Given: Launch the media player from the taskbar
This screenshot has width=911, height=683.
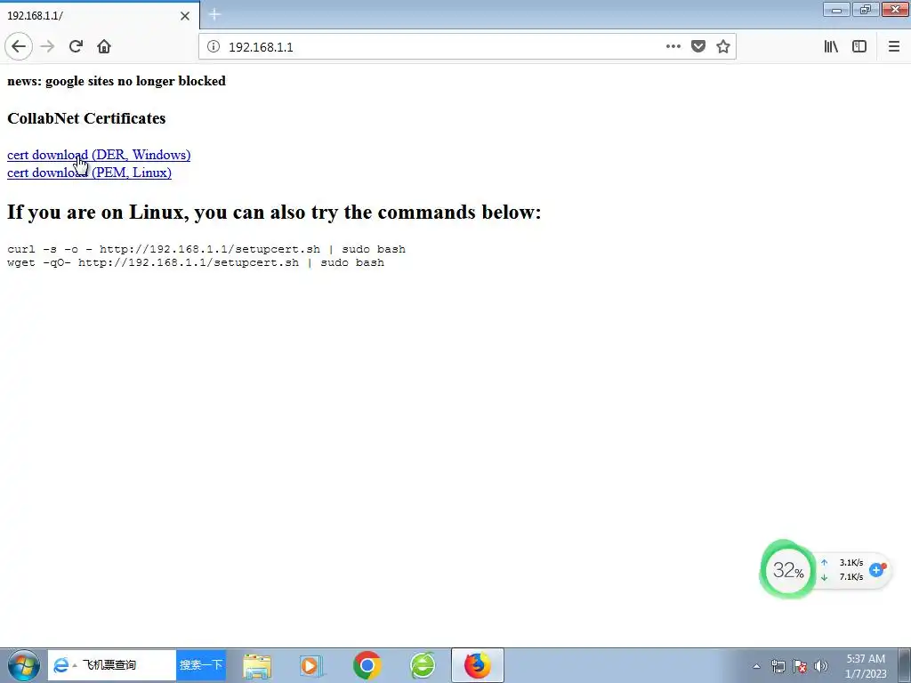Looking at the screenshot, I should (x=310, y=665).
